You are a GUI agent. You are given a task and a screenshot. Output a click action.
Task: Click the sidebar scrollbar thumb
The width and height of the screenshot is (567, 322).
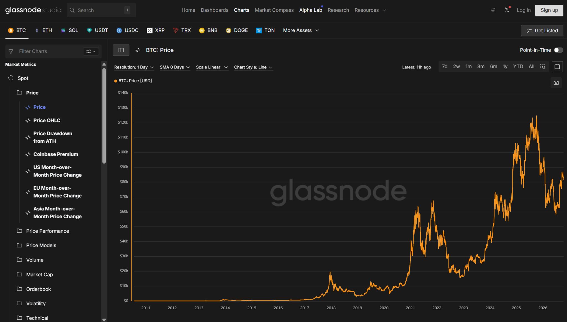click(104, 116)
